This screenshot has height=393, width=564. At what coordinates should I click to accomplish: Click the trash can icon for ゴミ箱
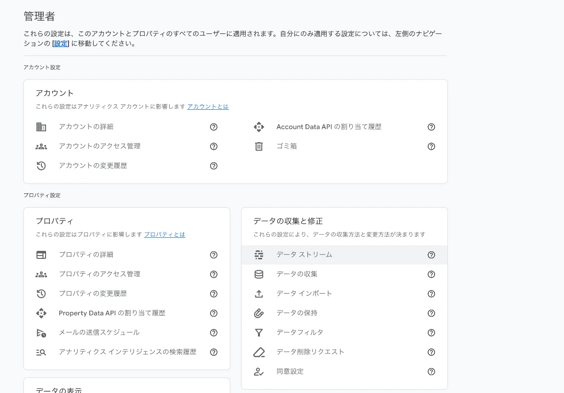click(x=259, y=146)
